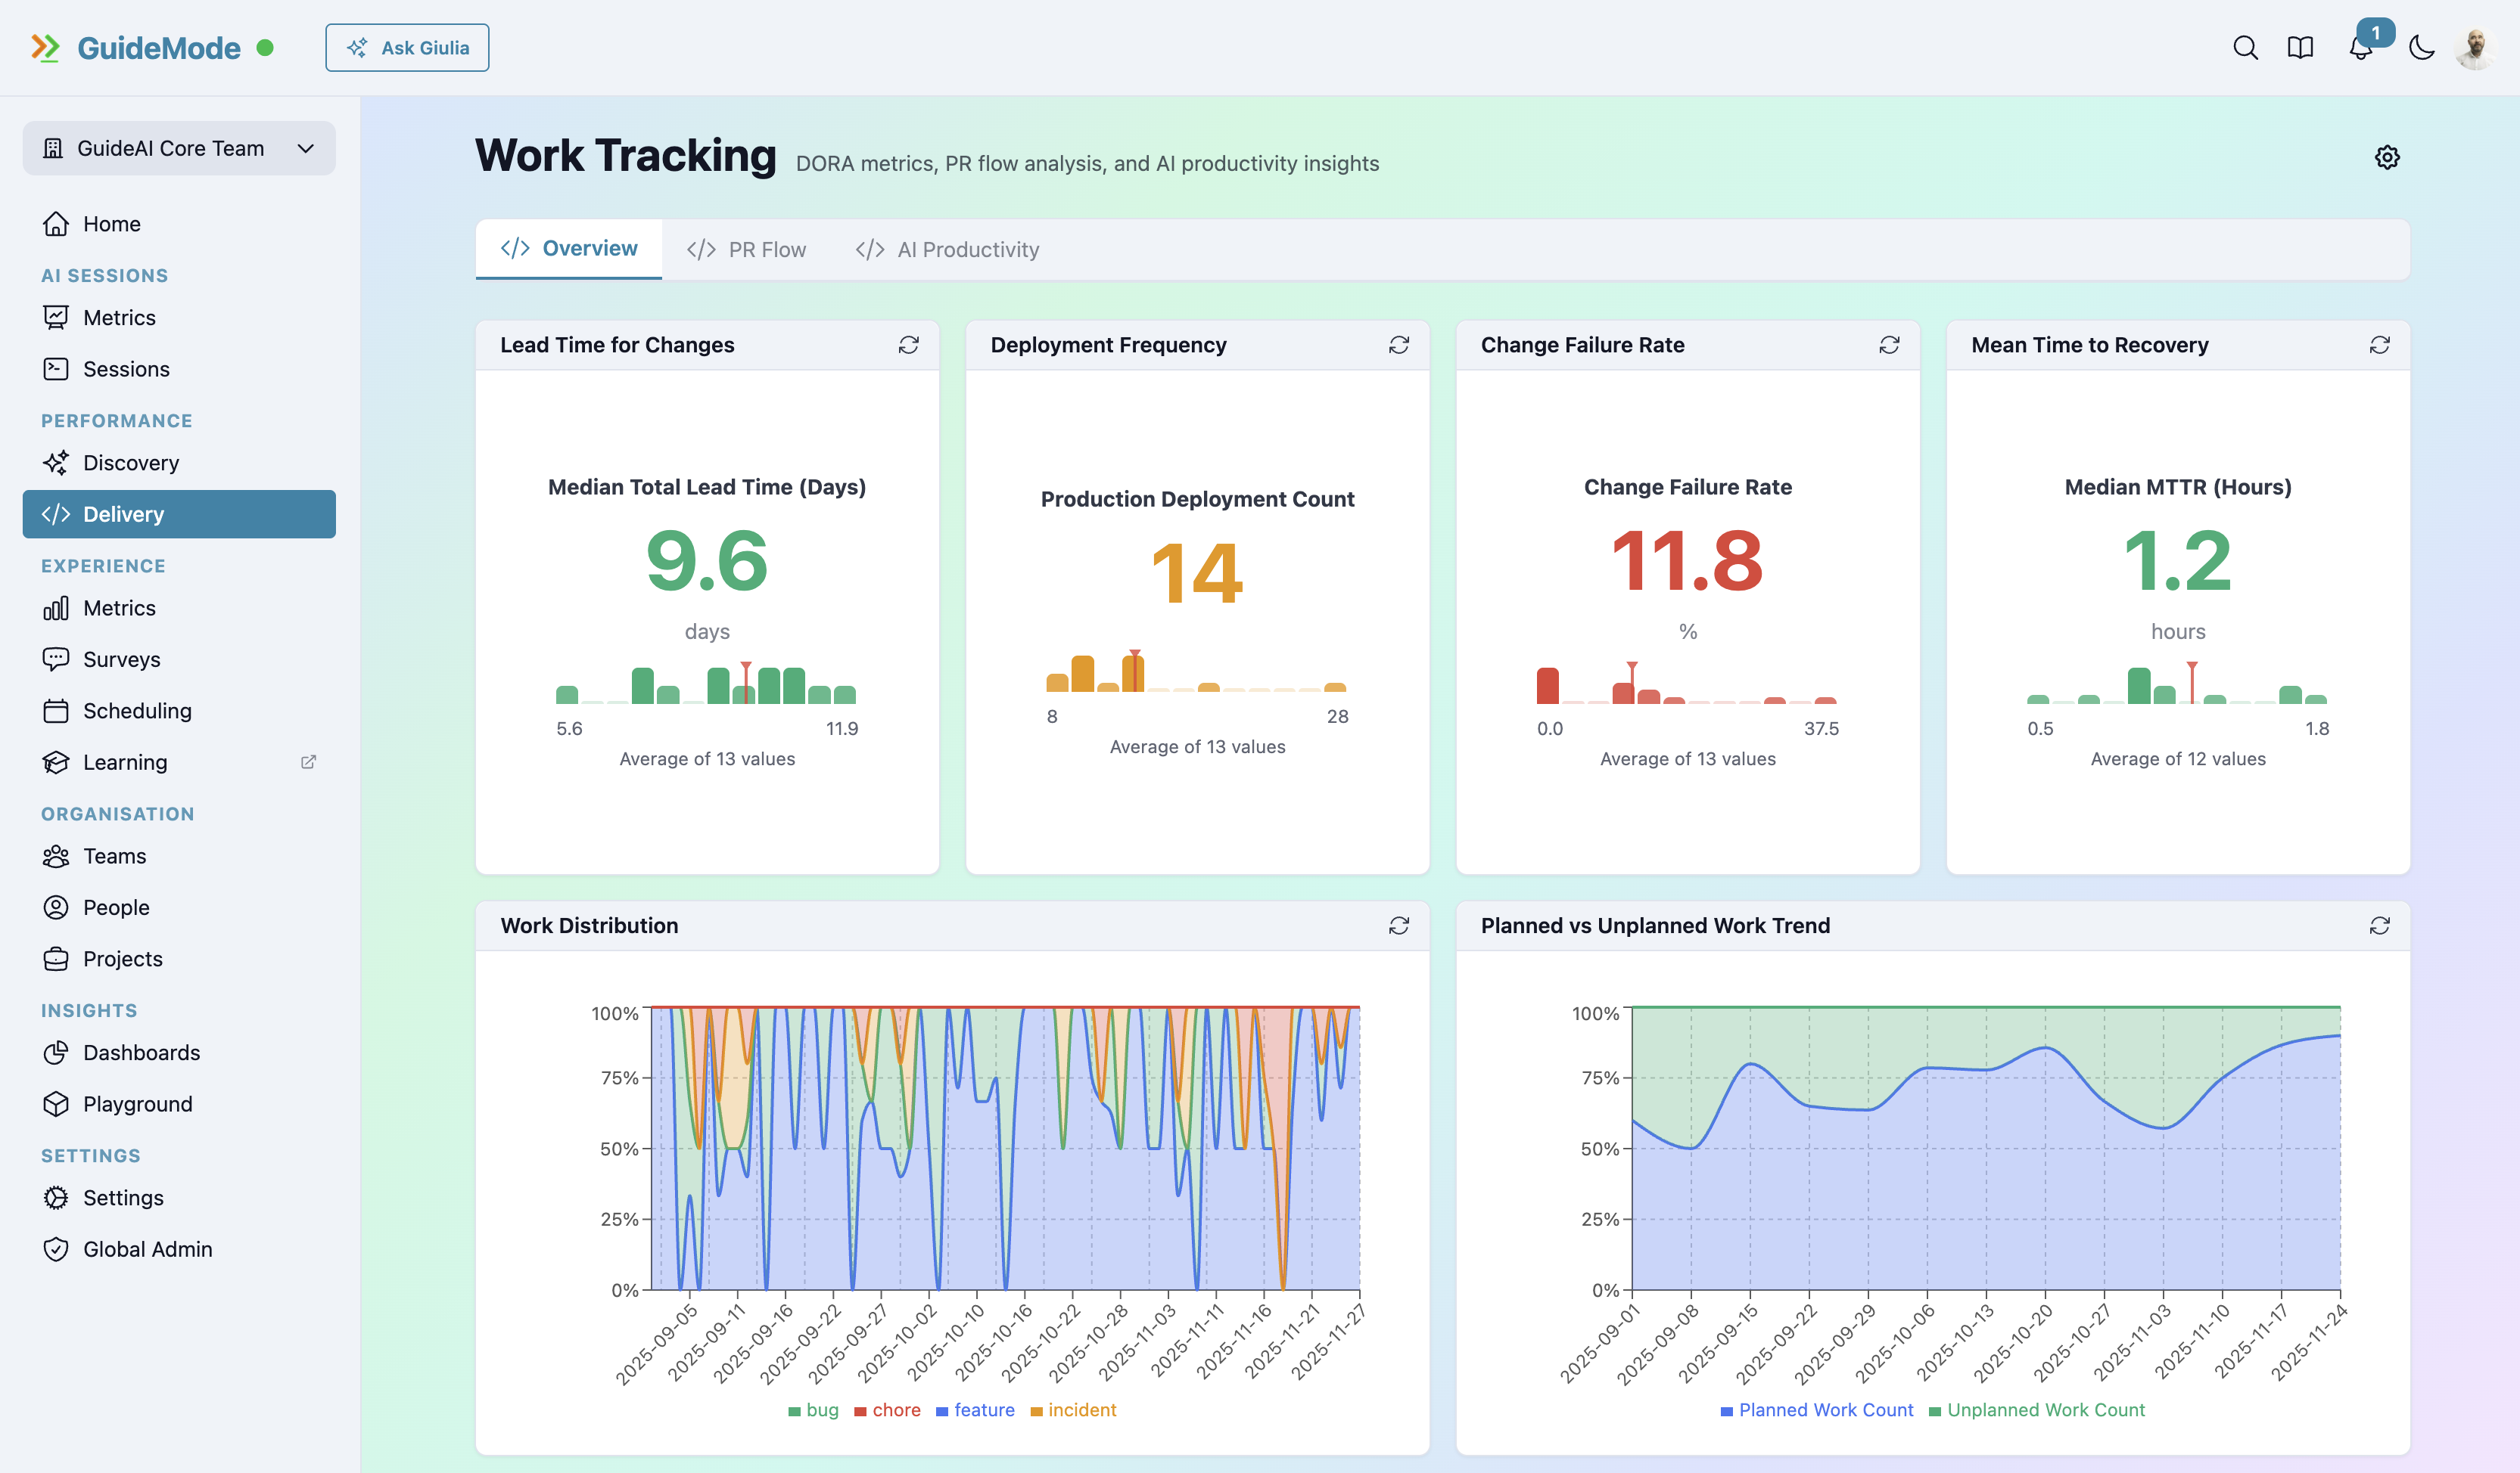This screenshot has width=2520, height=1473.
Task: Open dashboard settings gear
Action: 2387,157
